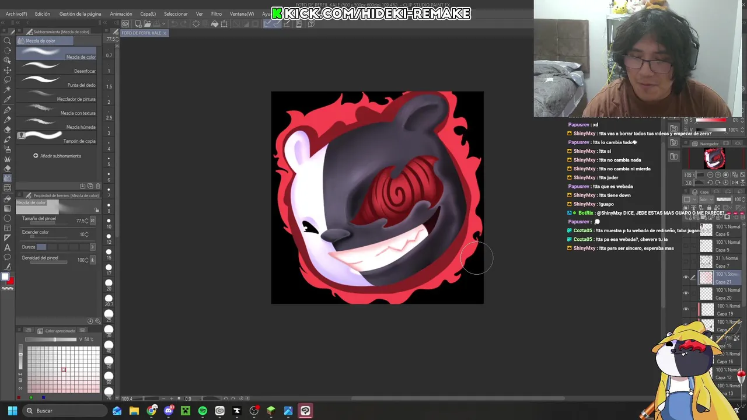Click the delete sub tool trash icon
This screenshot has width=747, height=420.
click(x=97, y=186)
